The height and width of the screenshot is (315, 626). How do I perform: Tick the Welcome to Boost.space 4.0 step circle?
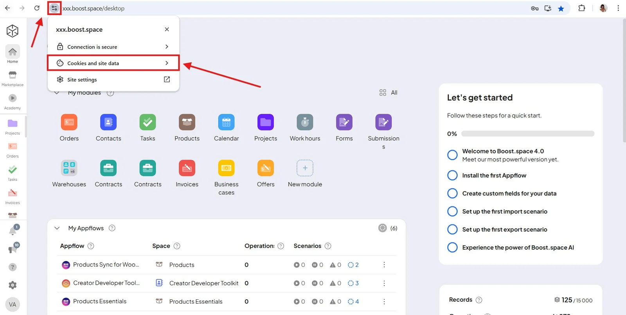(x=452, y=155)
